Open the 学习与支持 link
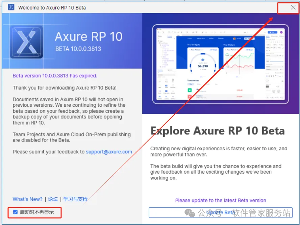 pos(75,199)
